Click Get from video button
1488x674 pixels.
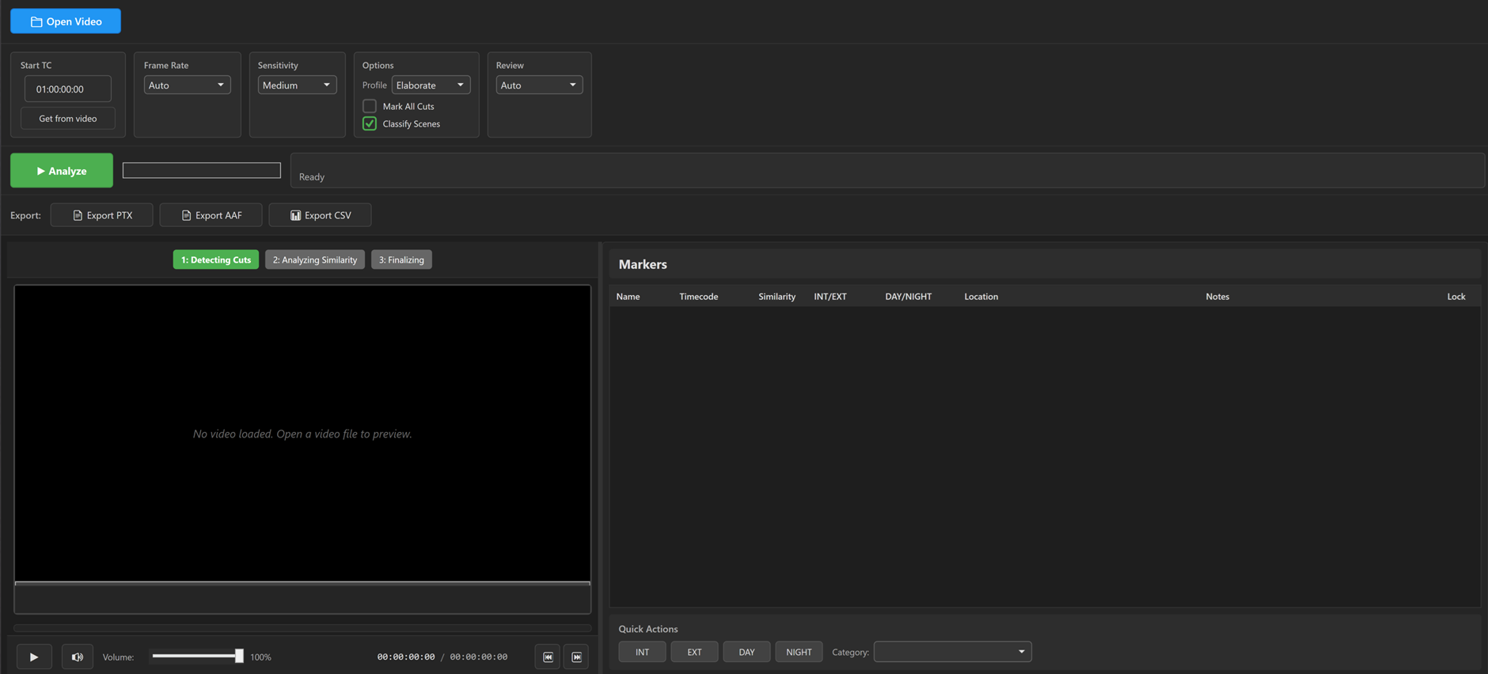click(68, 119)
